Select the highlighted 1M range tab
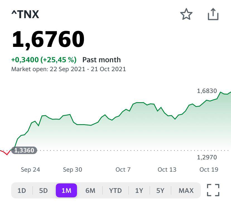The image size is (231, 206). tap(66, 191)
